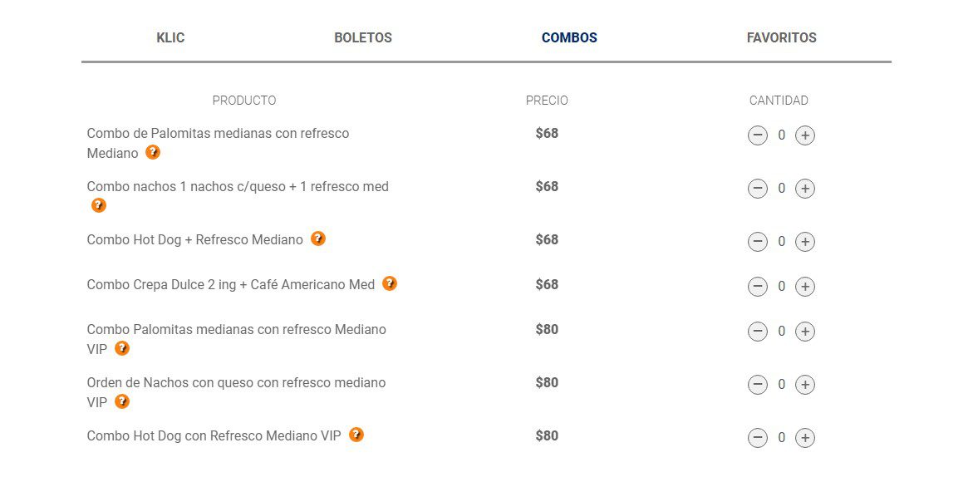Viewport: 973px width, 477px height.
Task: Go to the FAVORITOS tab
Action: pos(781,38)
